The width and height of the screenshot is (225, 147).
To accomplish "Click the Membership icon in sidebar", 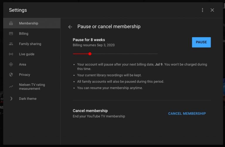I will tap(11, 23).
